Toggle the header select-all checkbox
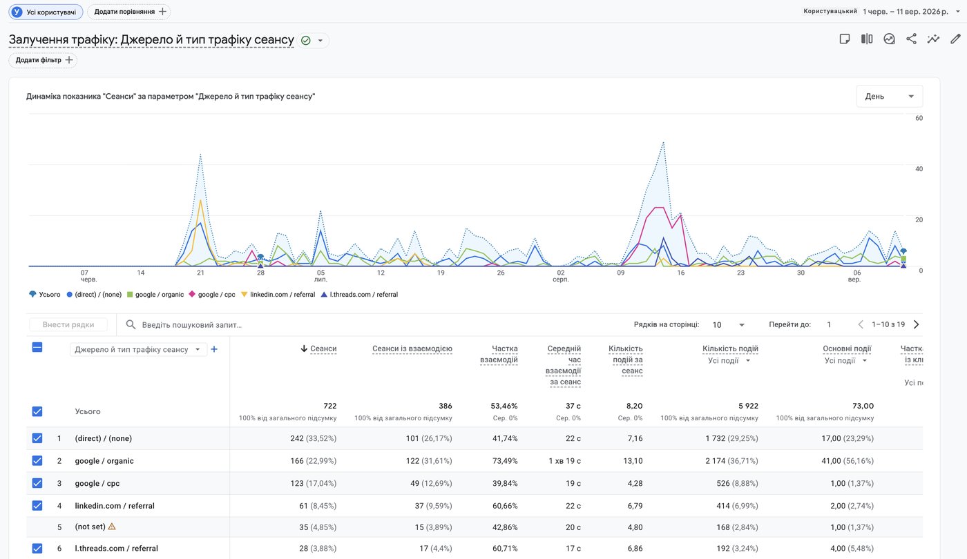This screenshot has height=559, width=967. click(x=37, y=348)
